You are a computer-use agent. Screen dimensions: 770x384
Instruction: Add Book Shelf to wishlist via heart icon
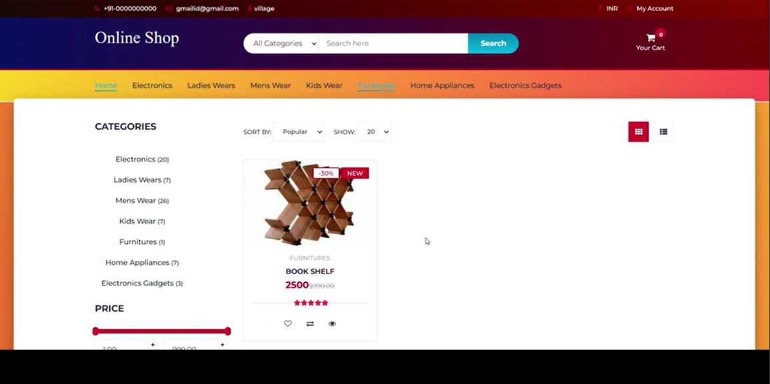pyautogui.click(x=287, y=323)
